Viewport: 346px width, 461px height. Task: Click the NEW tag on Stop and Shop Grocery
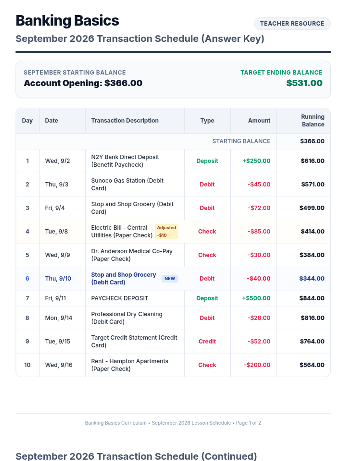(170, 279)
